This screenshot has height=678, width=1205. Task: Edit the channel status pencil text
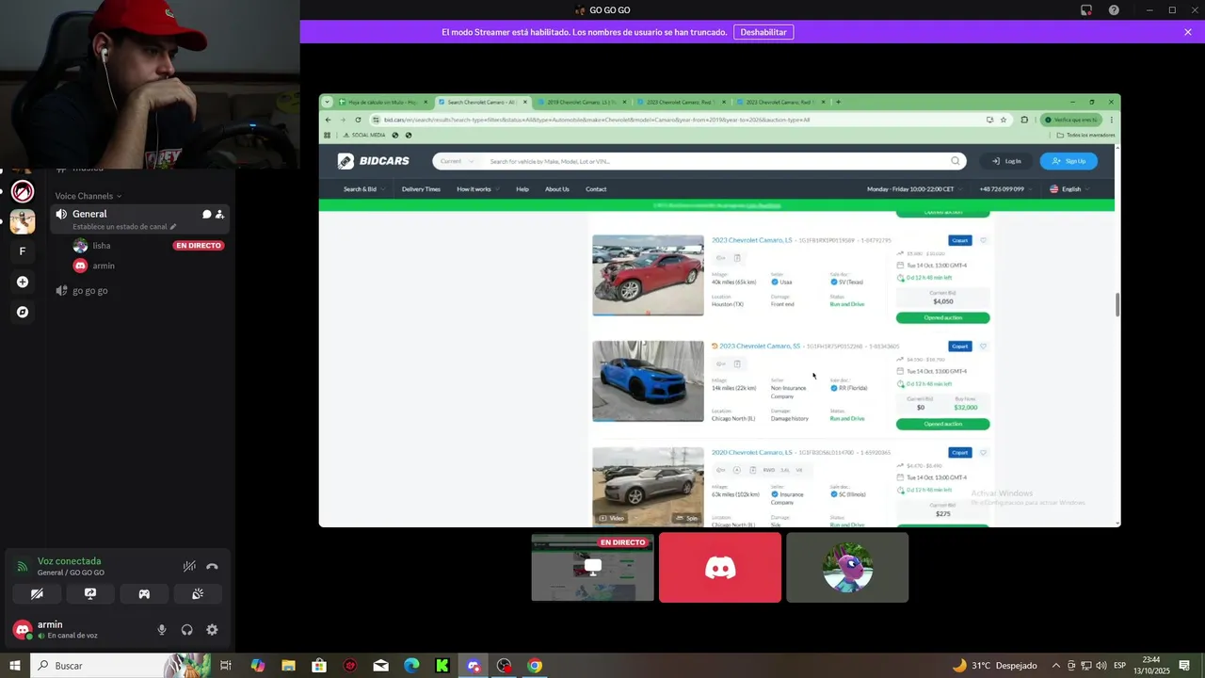point(124,227)
